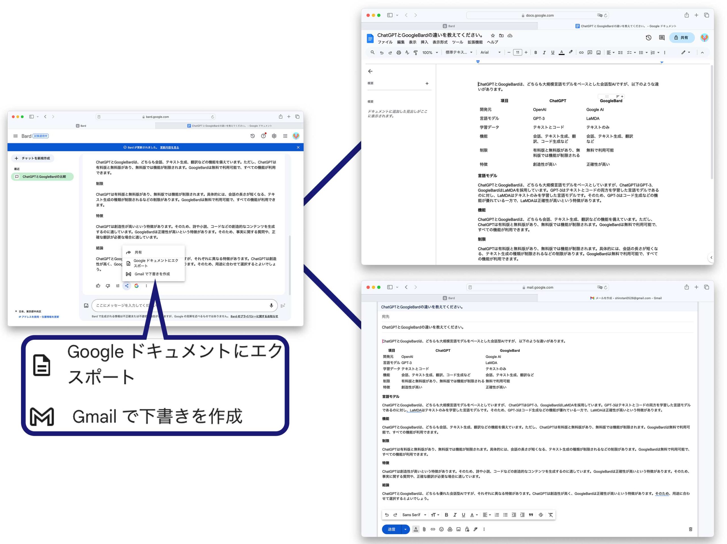Click the upload image icon beside Bard input
Screen dimensions: 727x544
point(86,306)
